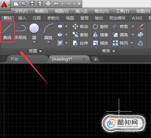Select the 直线 line tool
Viewport: 151px width, 138px height.
[7, 31]
